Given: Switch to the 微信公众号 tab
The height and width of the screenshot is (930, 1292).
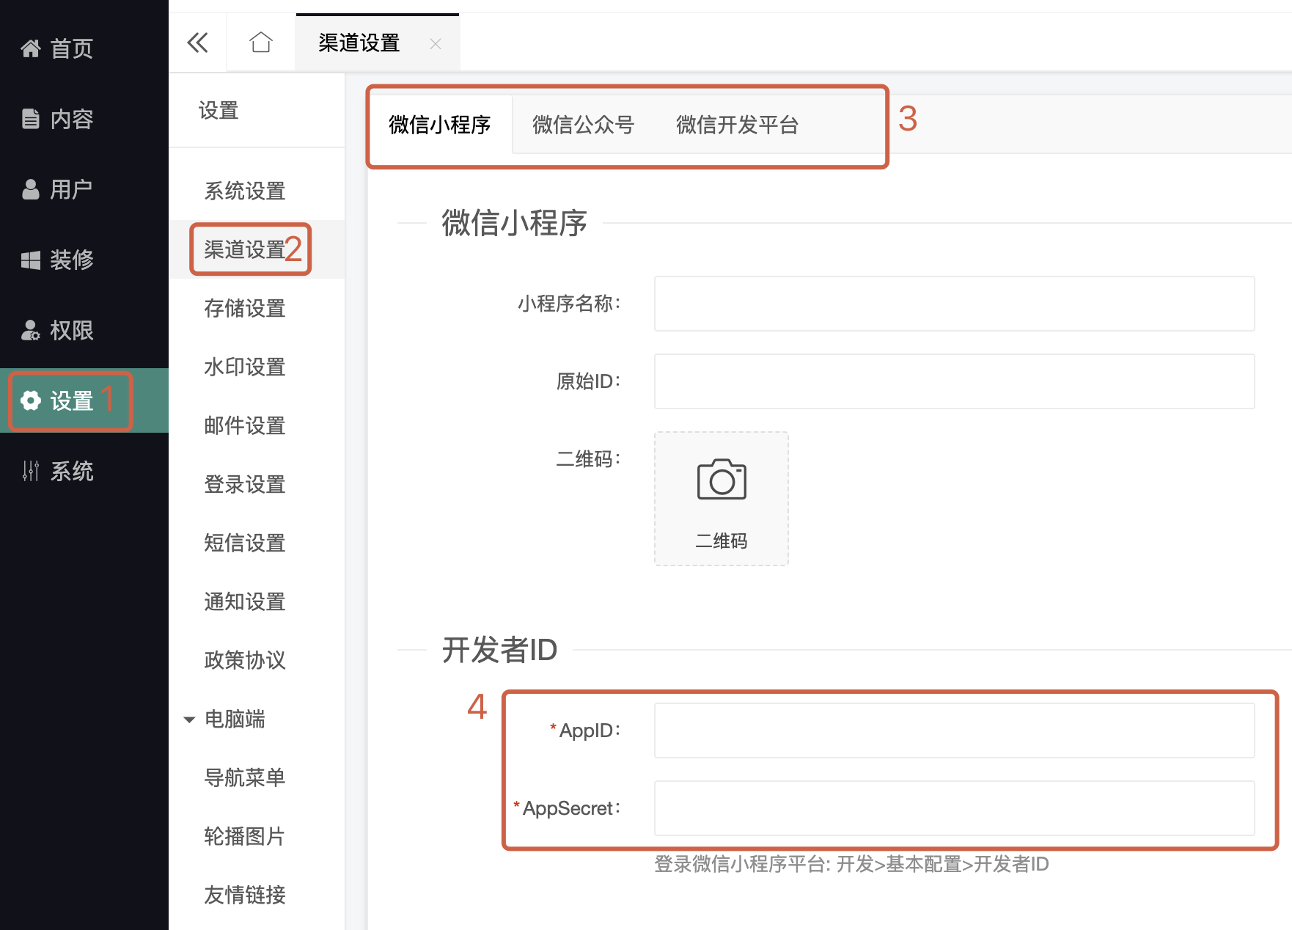Looking at the screenshot, I should [583, 125].
